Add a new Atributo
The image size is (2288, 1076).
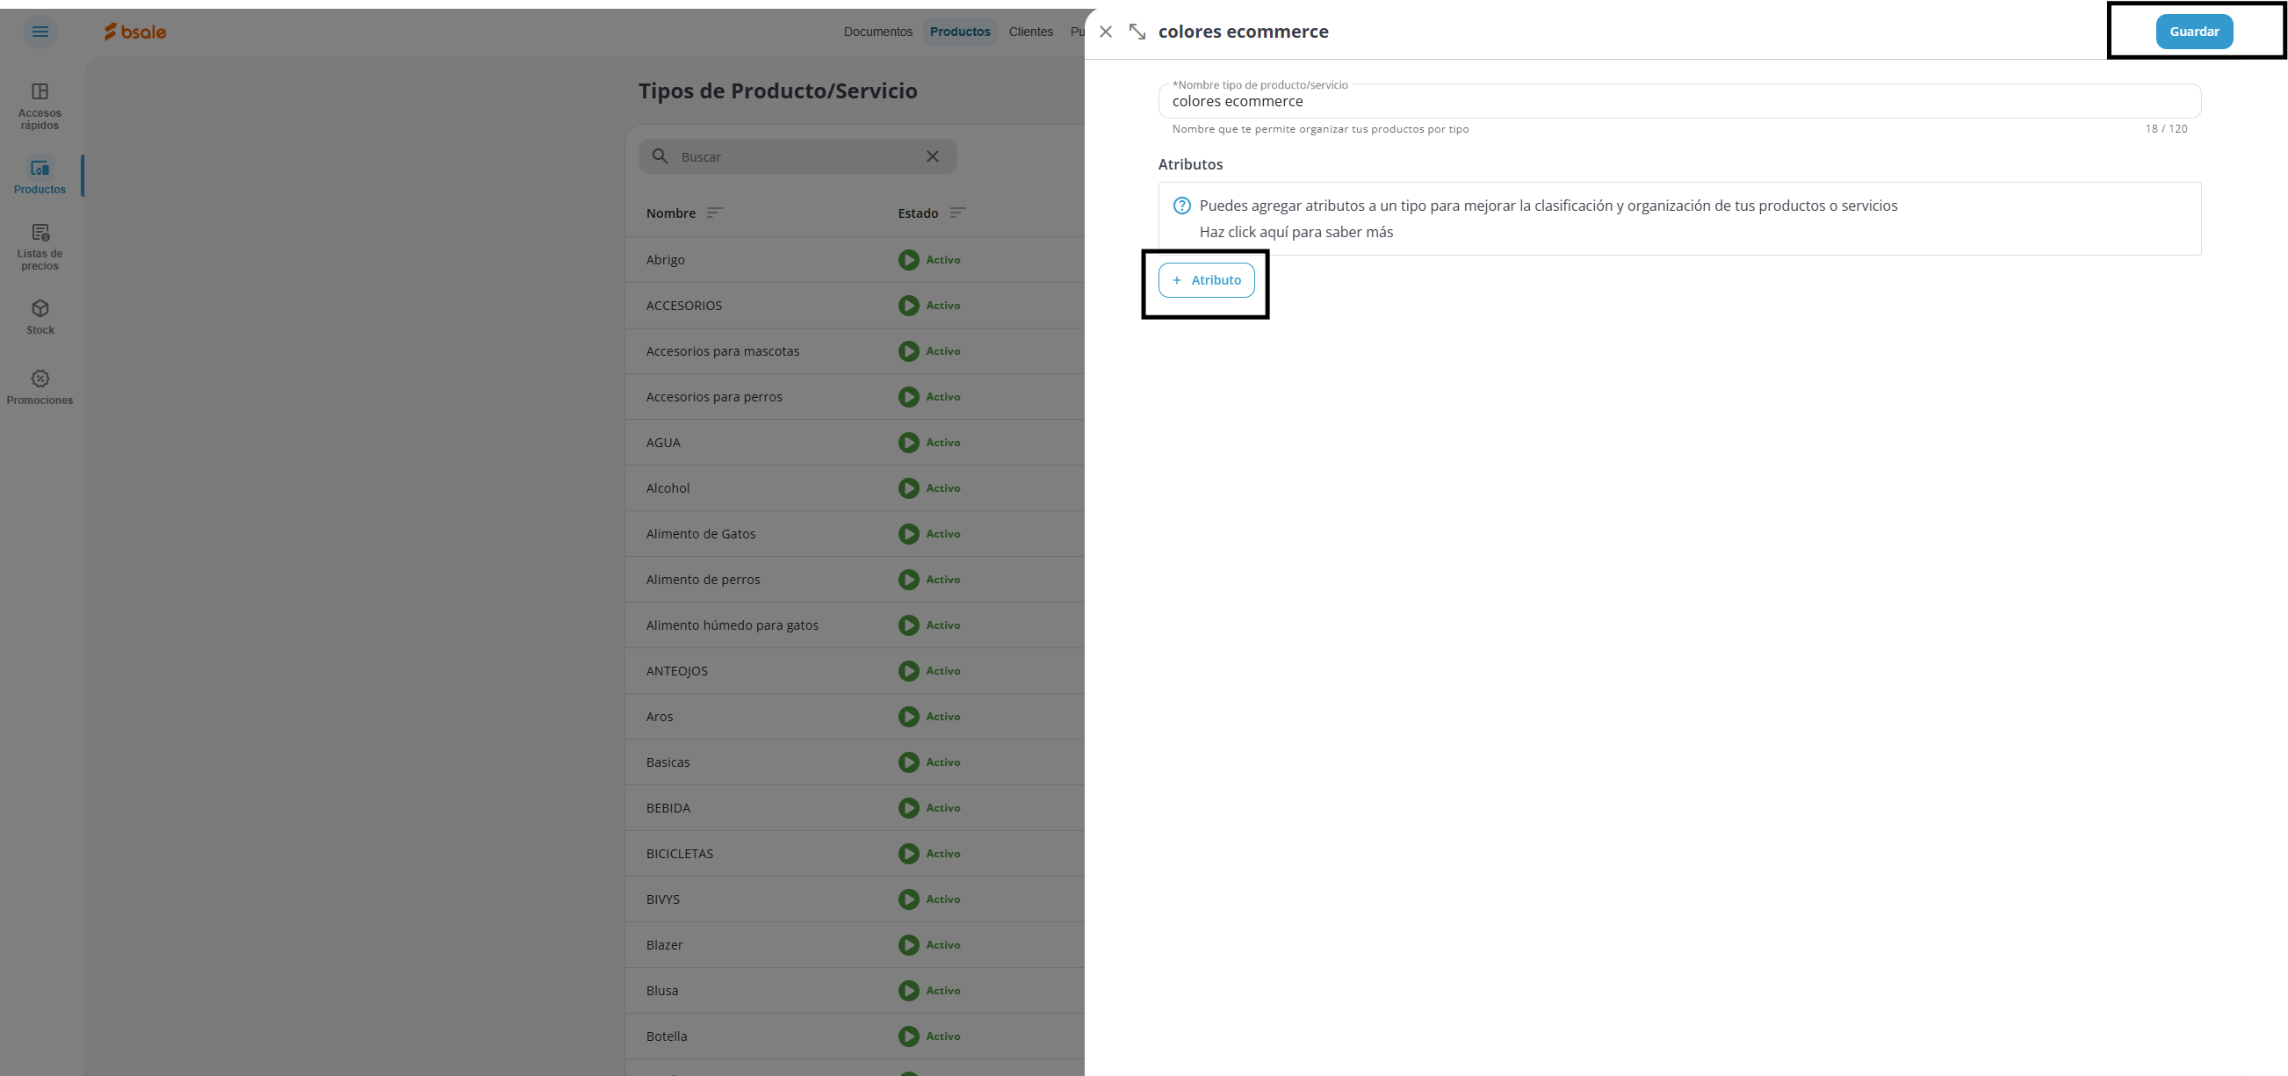1205,280
